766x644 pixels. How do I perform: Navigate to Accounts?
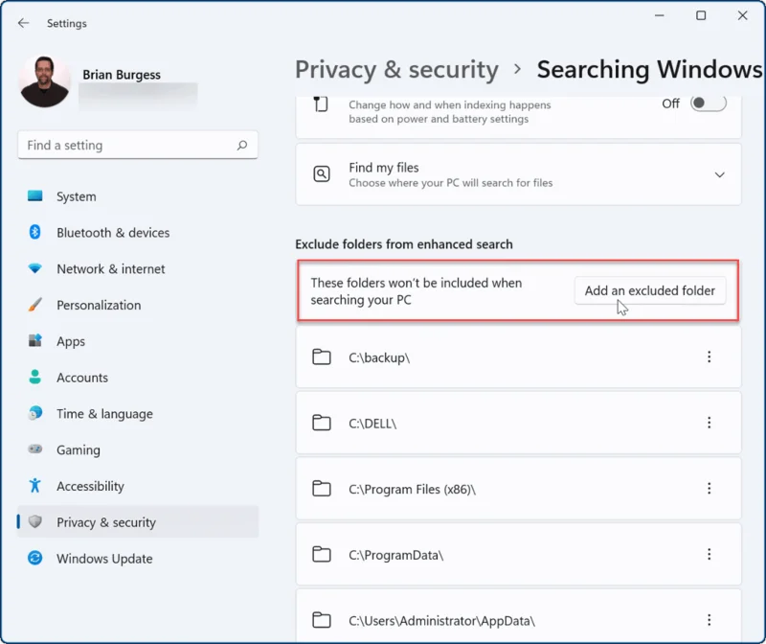click(138, 377)
